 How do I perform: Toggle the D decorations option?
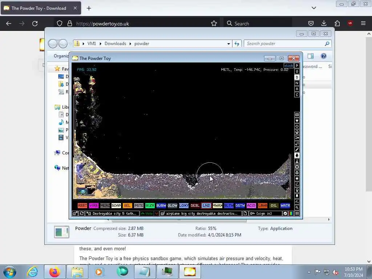[x=297, y=77]
